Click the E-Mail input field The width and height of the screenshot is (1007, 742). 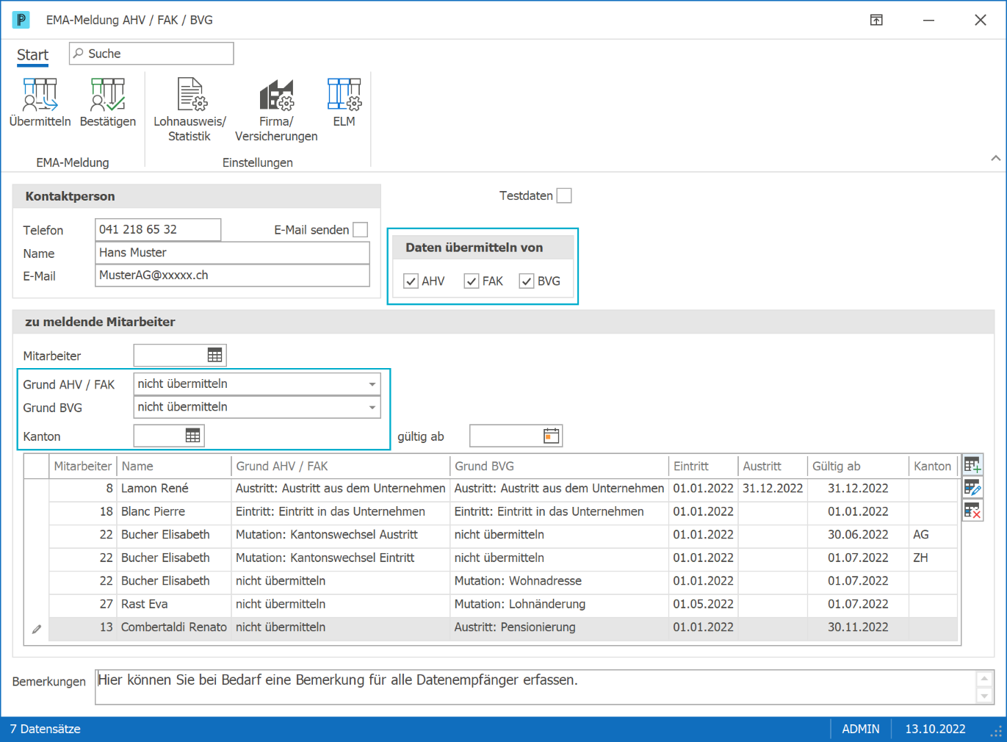(232, 275)
